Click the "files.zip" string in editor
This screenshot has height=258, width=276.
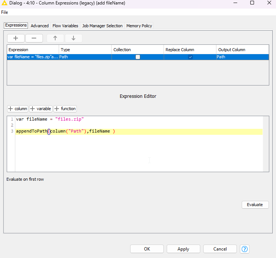69,119
